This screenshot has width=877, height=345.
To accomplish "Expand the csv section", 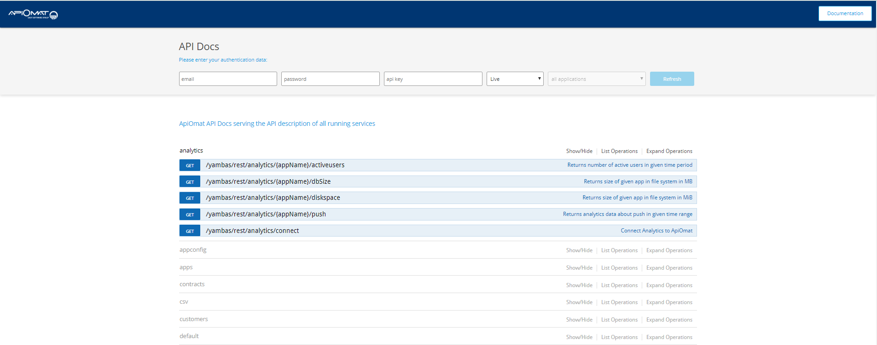I will (x=184, y=302).
